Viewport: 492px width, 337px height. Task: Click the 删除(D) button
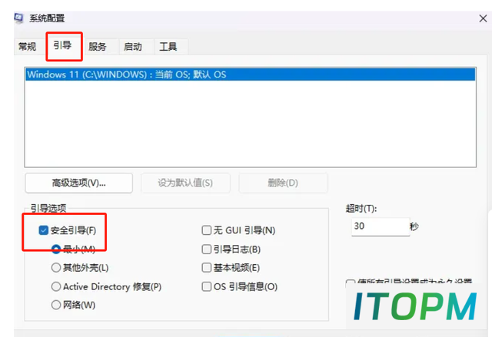(283, 183)
